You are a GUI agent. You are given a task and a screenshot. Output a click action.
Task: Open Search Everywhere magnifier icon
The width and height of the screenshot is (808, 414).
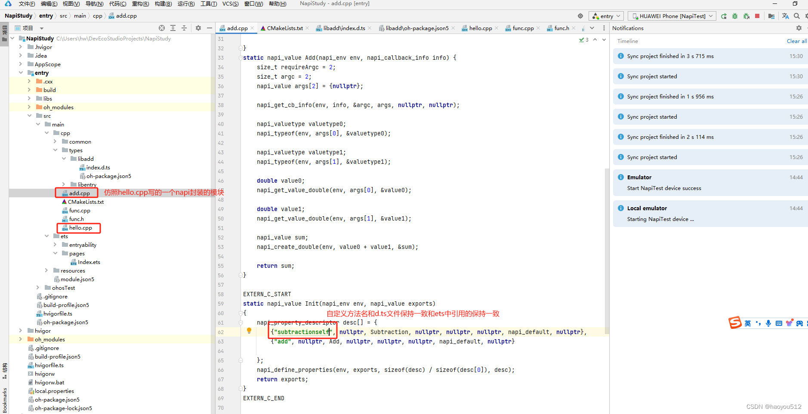coord(797,16)
